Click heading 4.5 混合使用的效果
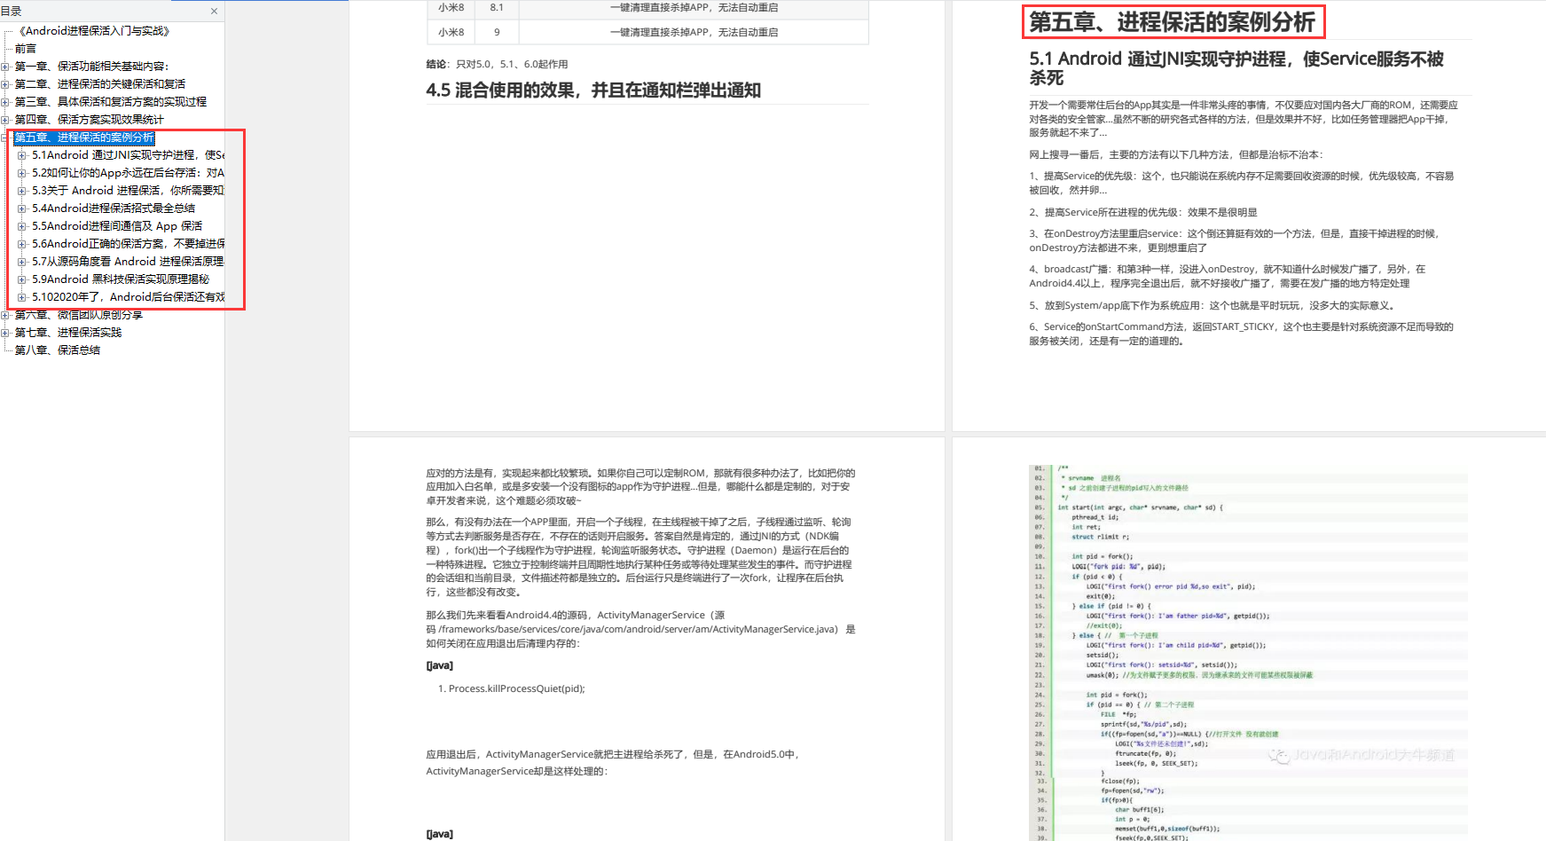This screenshot has width=1546, height=841. [x=593, y=90]
